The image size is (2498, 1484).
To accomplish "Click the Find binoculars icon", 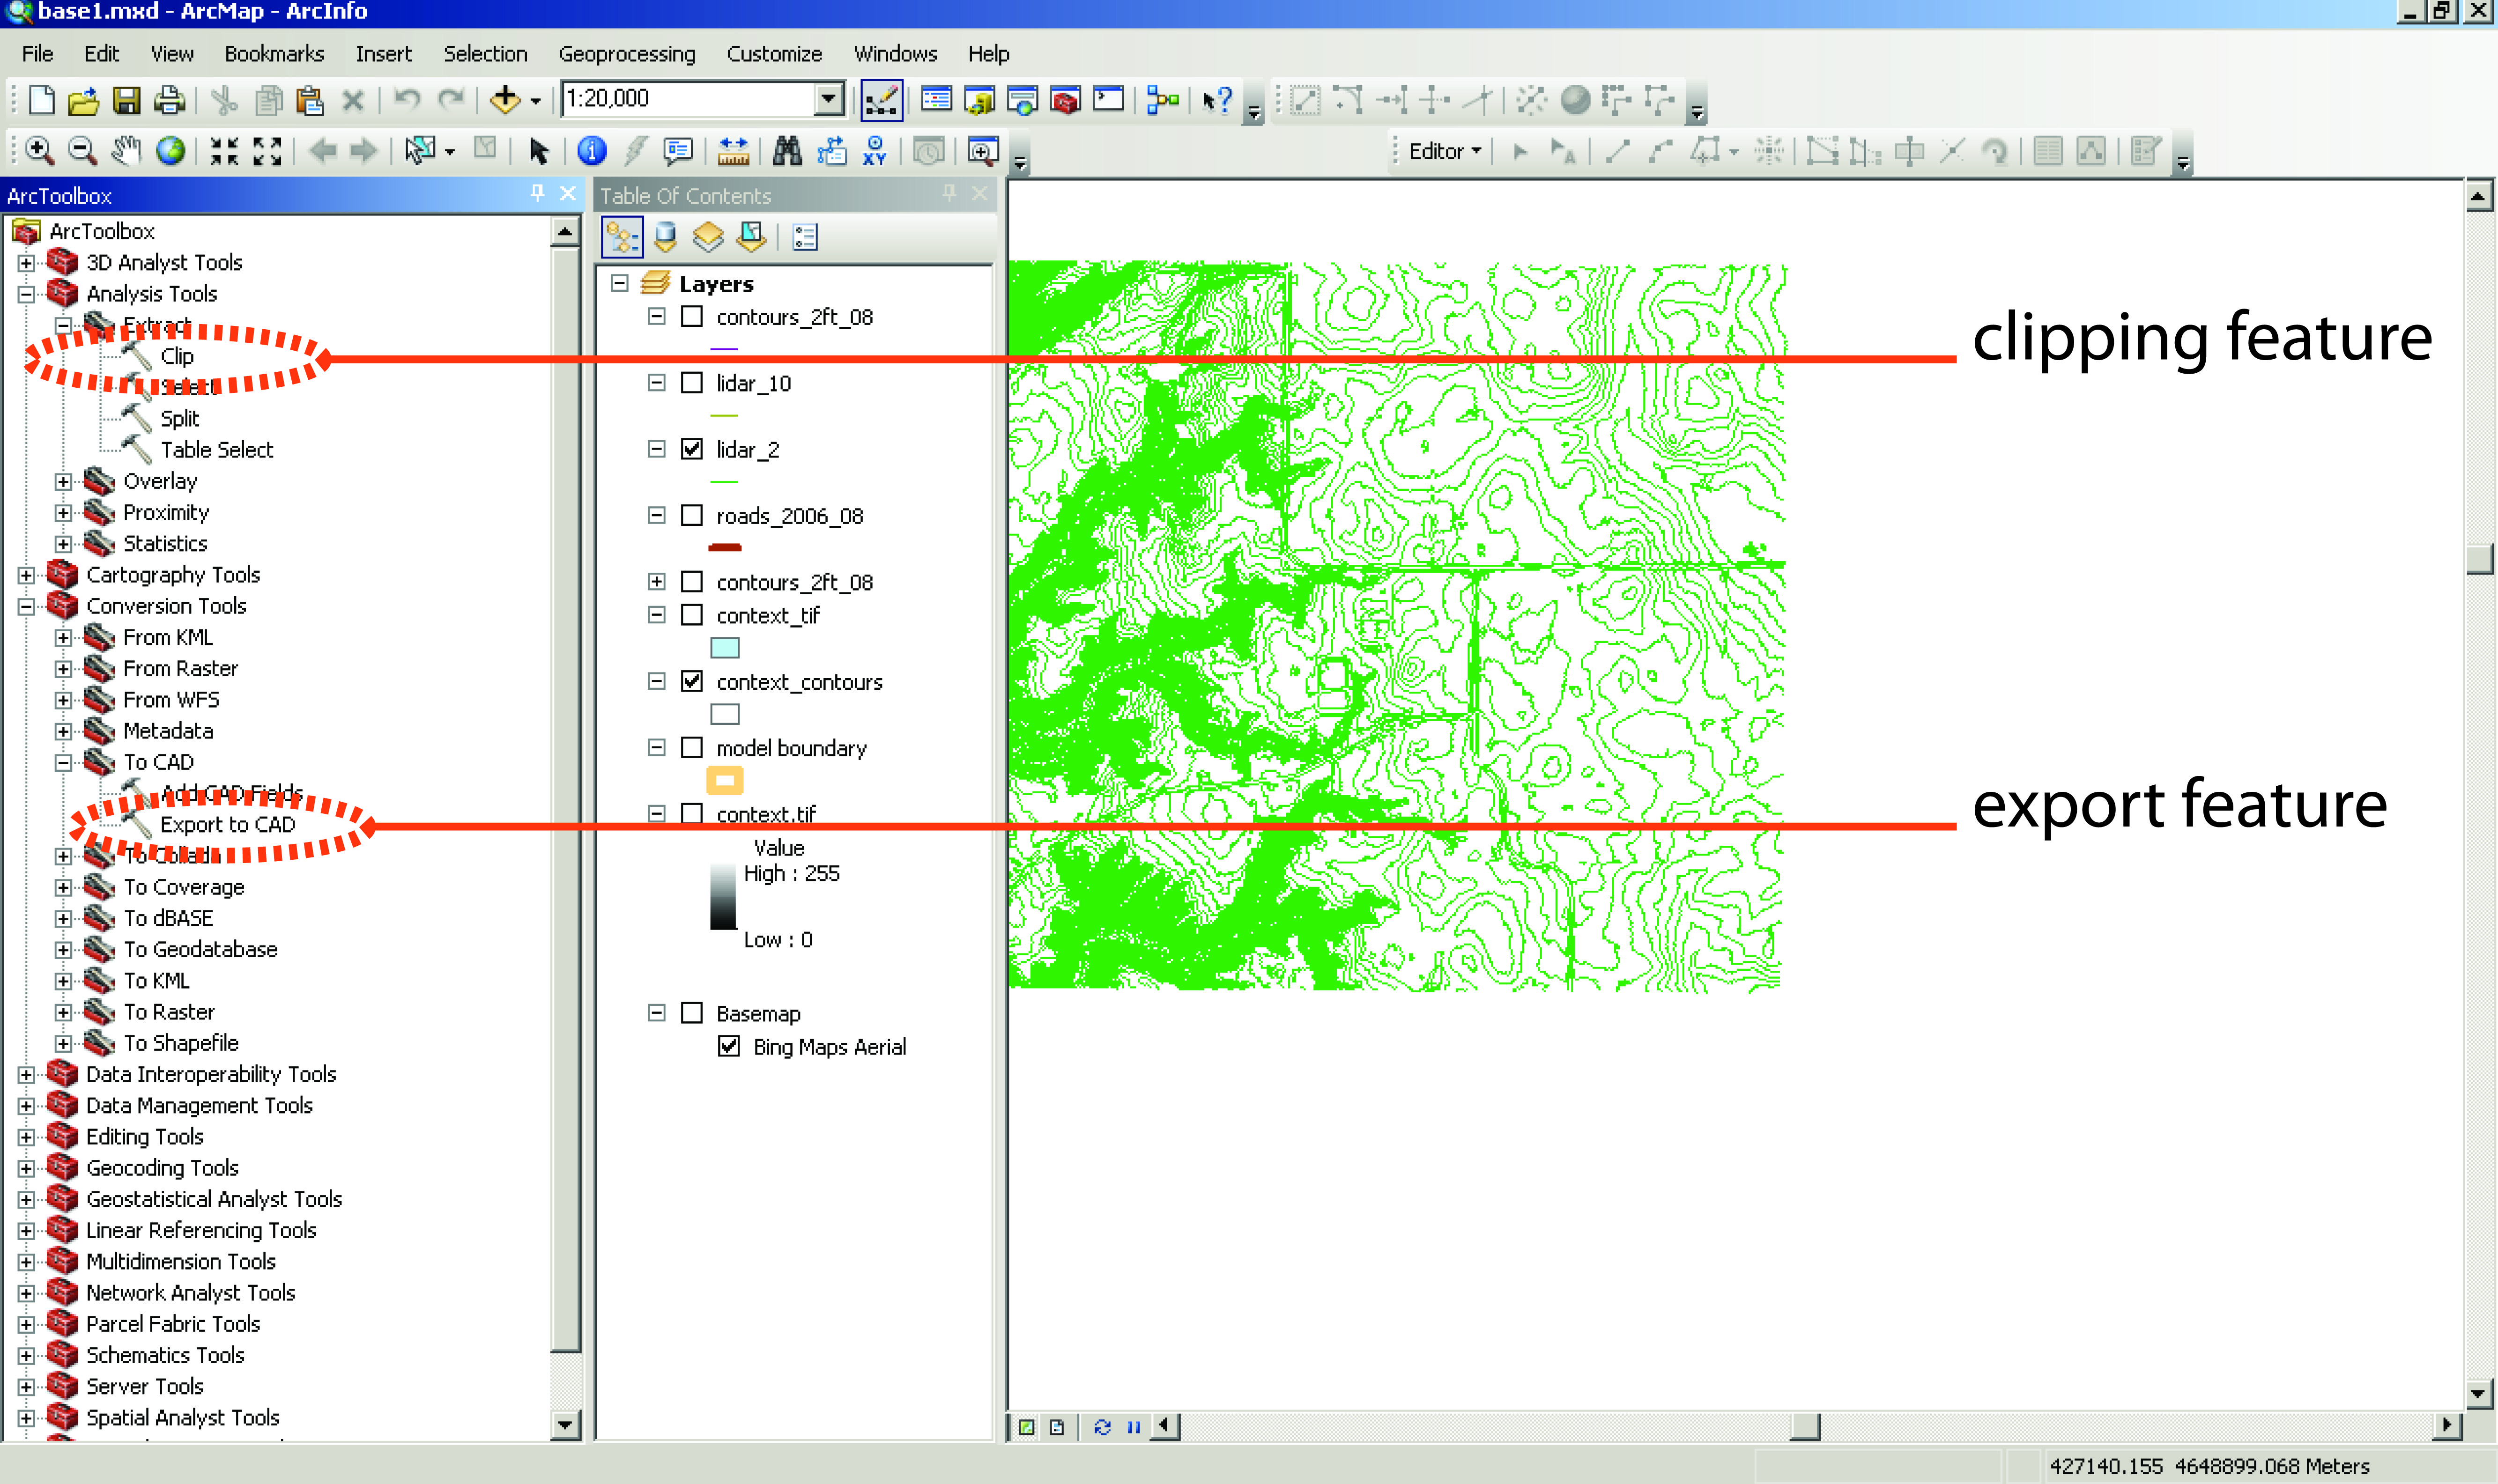I will click(787, 151).
